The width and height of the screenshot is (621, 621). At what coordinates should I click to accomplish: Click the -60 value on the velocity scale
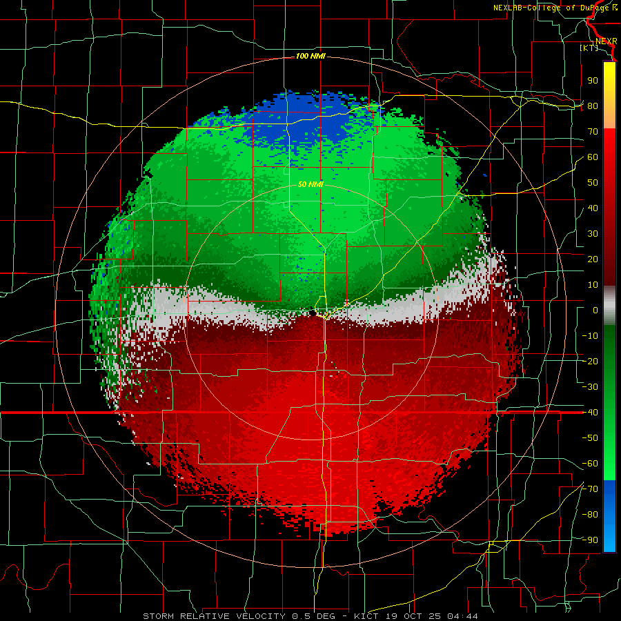(x=590, y=464)
